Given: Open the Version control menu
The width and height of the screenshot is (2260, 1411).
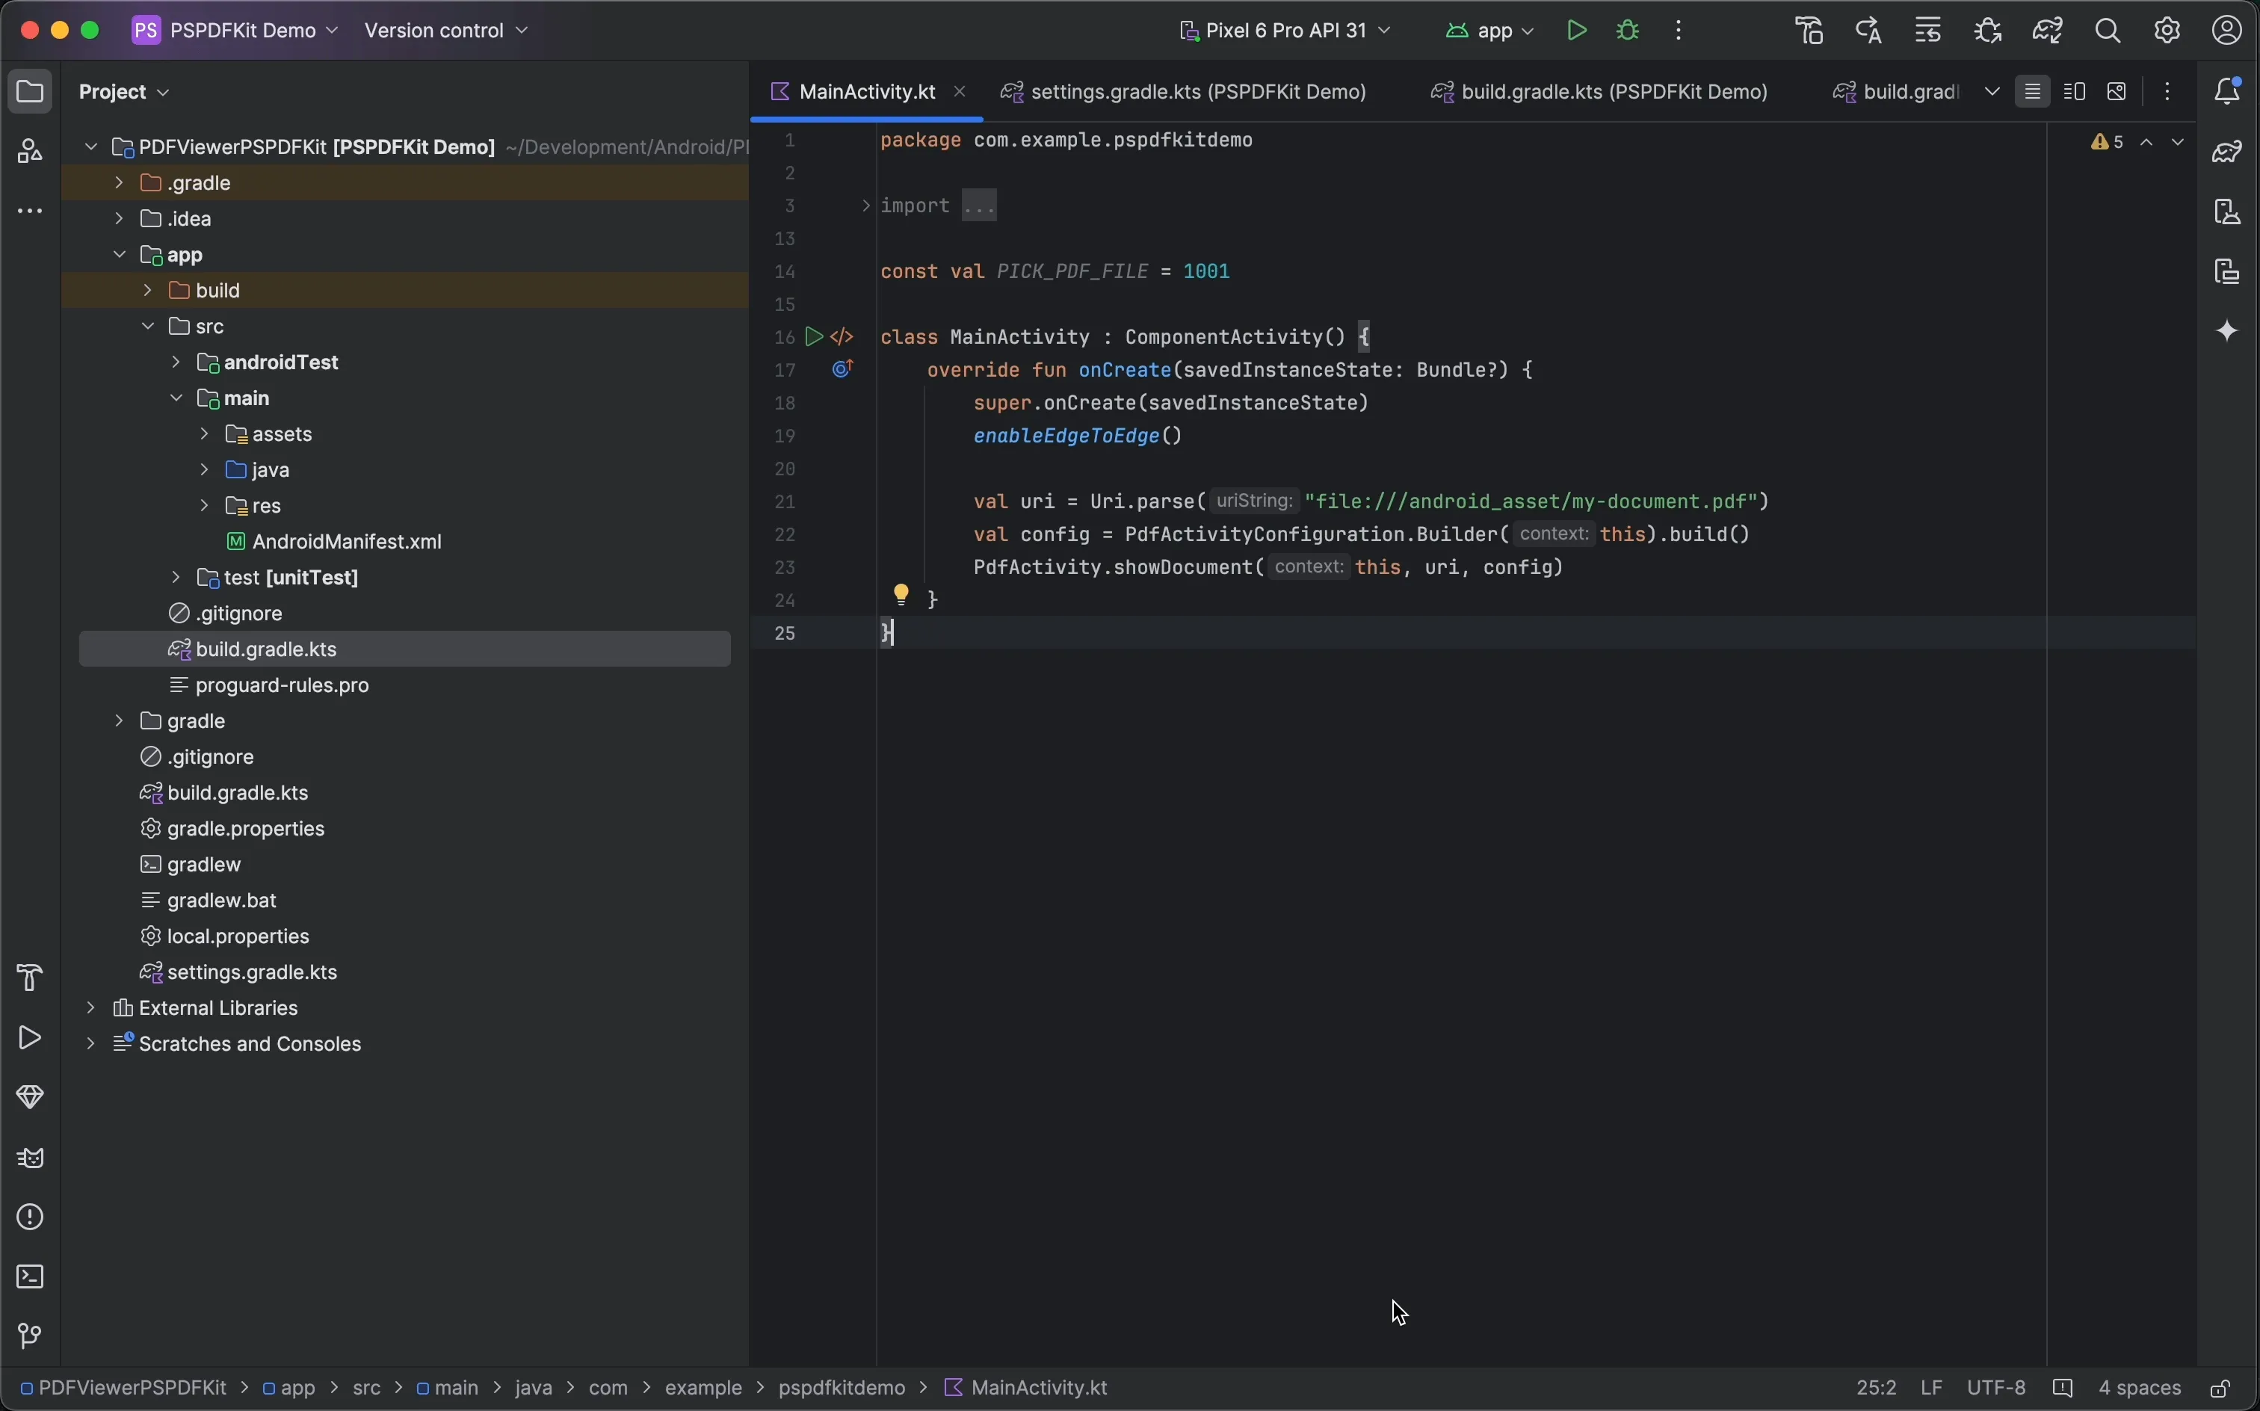Looking at the screenshot, I should pos(446,30).
